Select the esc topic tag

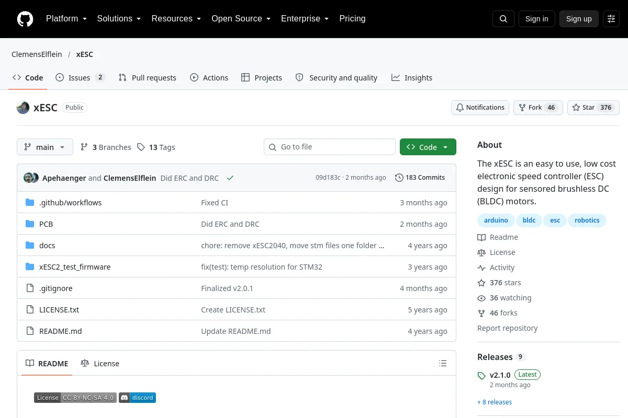coord(555,220)
